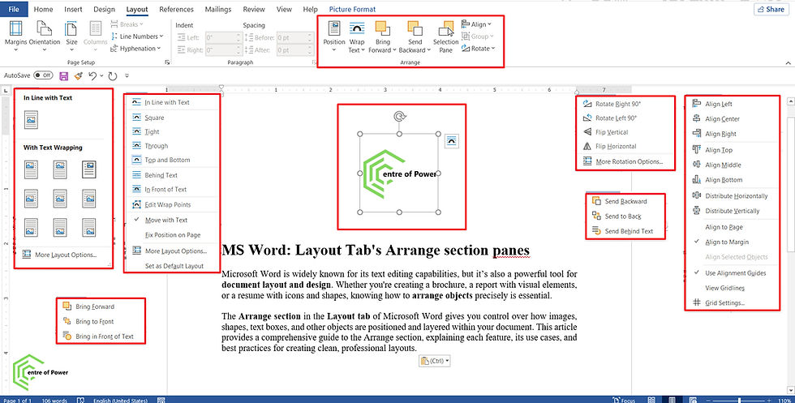
Task: Choose the In Line with Text position thumbnail
Action: 31,120
